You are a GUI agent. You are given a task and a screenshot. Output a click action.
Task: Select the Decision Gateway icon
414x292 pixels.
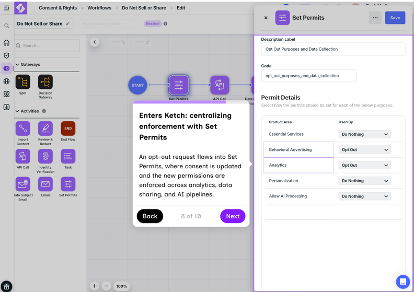tap(45, 82)
